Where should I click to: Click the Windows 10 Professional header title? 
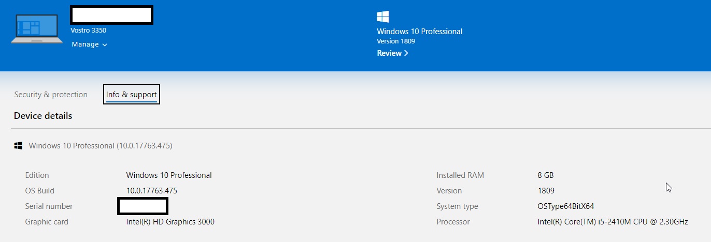420,32
